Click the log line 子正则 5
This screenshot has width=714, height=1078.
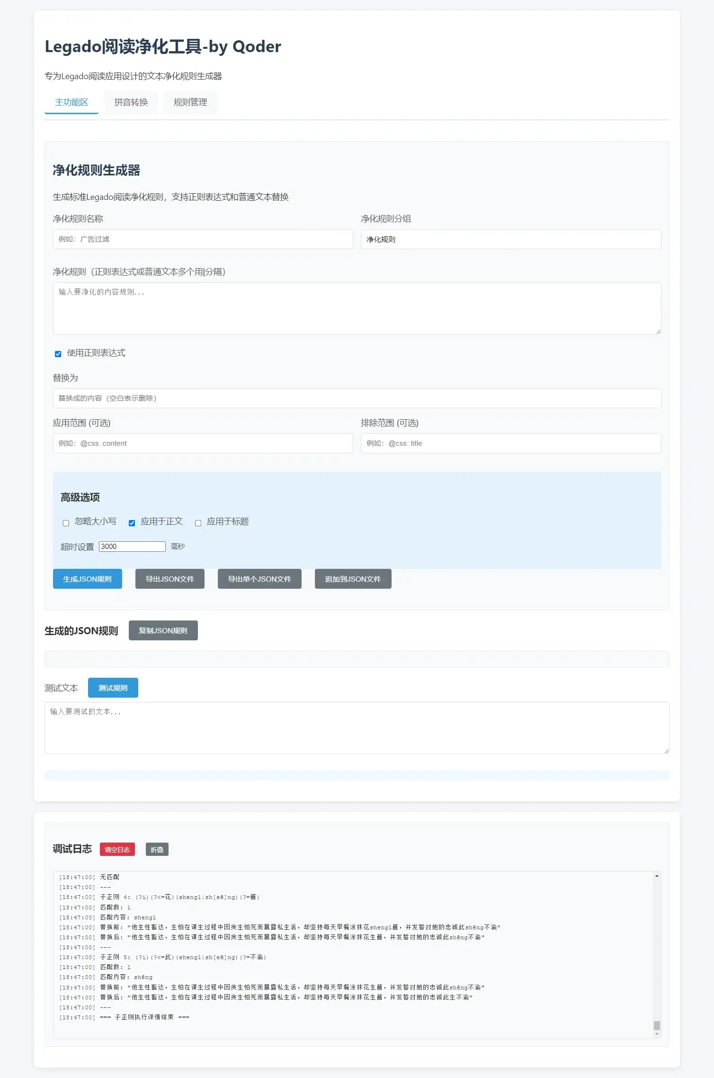[x=162, y=957]
